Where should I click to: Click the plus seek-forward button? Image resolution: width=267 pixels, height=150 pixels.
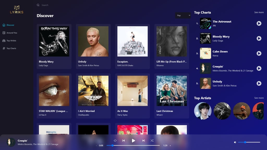click(x=170, y=146)
